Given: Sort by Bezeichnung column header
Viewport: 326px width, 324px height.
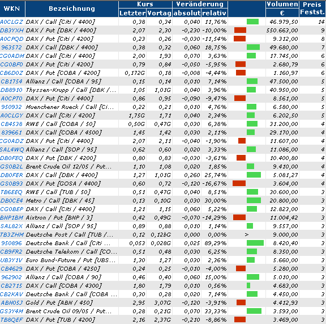Looking at the screenshot, I should (x=72, y=9).
